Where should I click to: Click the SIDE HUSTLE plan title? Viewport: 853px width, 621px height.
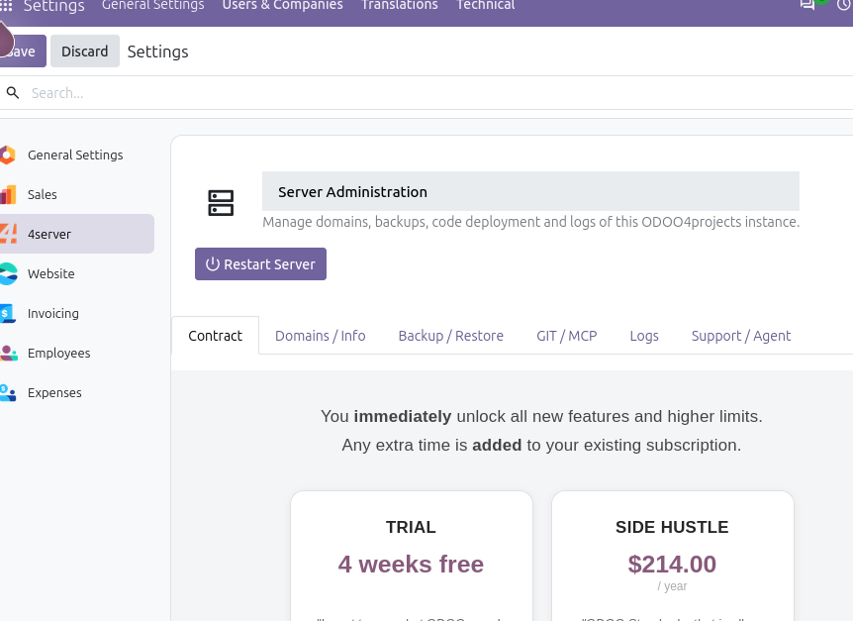coord(672,527)
